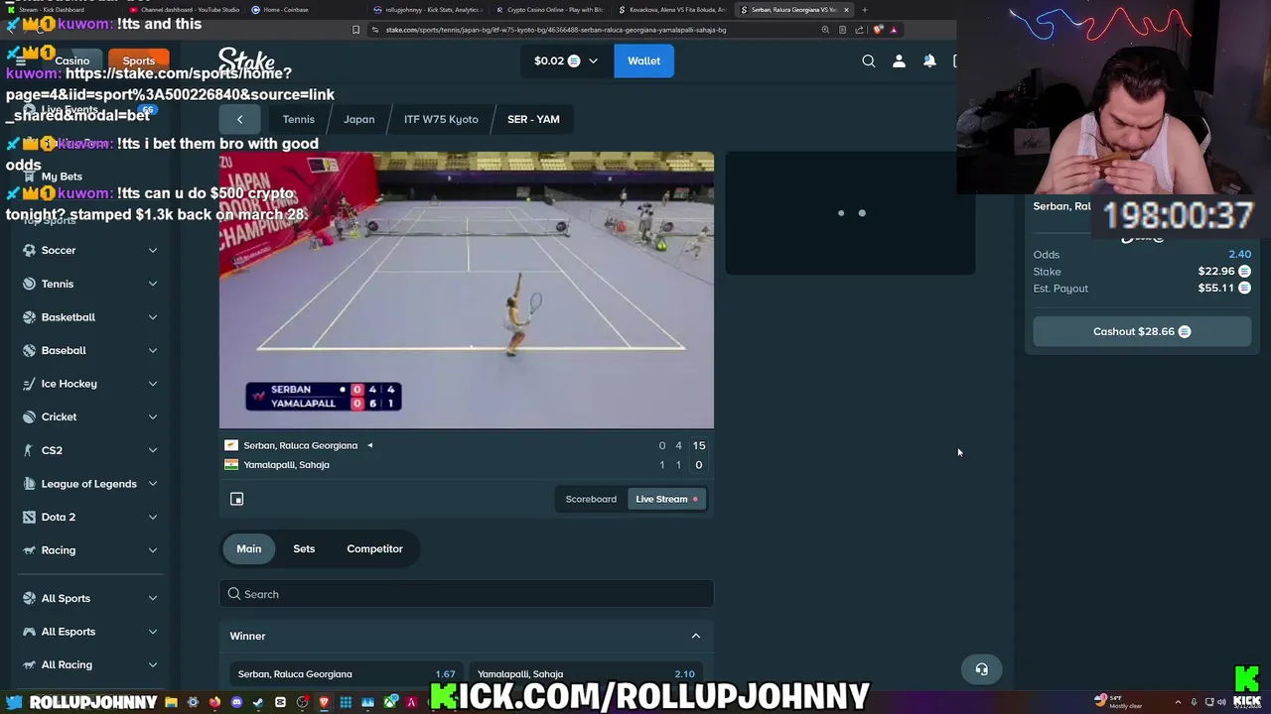This screenshot has height=714, width=1271.
Task: Expand the All Sports sidebar section
Action: (153, 598)
